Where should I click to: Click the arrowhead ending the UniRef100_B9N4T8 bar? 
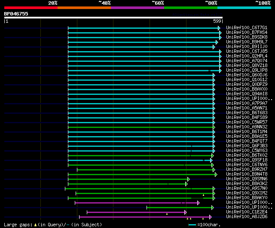(216, 175)
